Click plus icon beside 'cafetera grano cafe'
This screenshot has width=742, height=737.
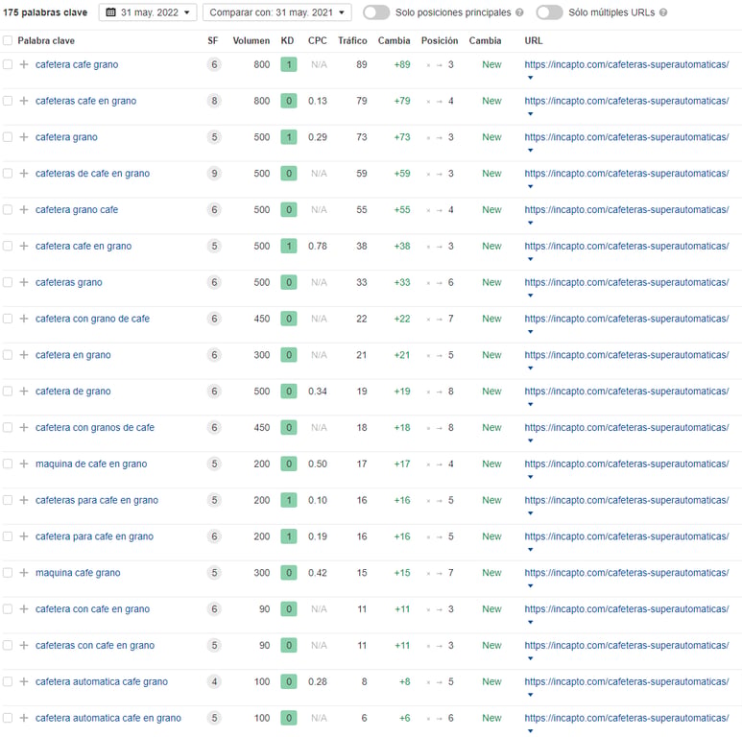[x=24, y=209]
